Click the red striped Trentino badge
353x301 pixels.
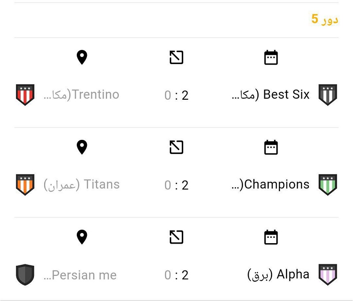(25, 95)
